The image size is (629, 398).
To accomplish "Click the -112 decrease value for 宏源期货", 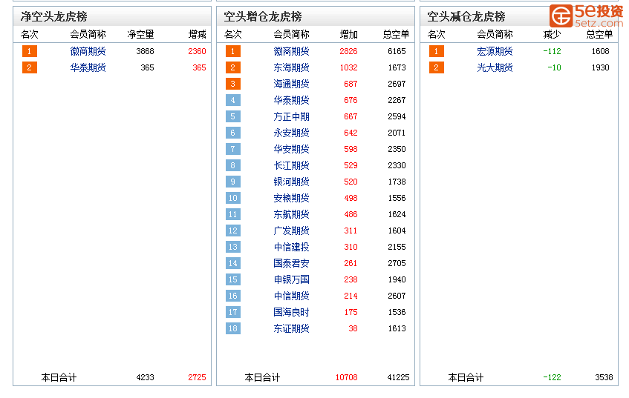I will click(x=552, y=51).
